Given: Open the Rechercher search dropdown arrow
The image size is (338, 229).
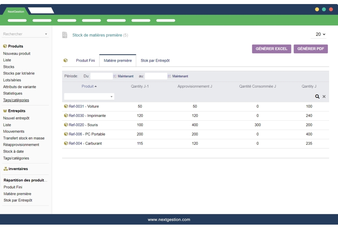Looking at the screenshot, I should click(46, 34).
